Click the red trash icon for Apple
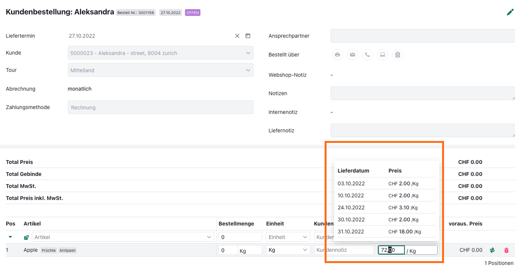This screenshot has height=269, width=515. pyautogui.click(x=506, y=250)
